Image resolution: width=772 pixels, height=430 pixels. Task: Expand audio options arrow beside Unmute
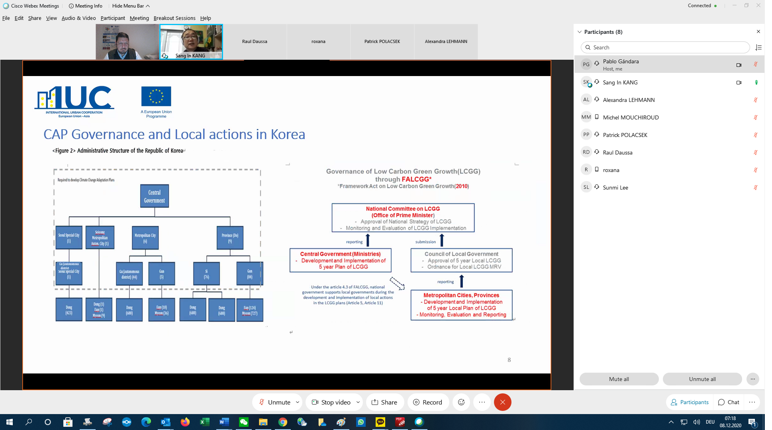click(x=298, y=402)
